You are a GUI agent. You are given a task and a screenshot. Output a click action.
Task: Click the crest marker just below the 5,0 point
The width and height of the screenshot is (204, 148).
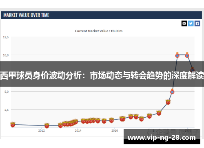click(168, 102)
